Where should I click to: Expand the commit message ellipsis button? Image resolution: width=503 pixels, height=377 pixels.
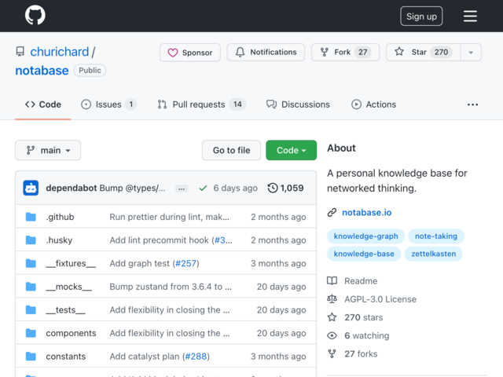[182, 188]
